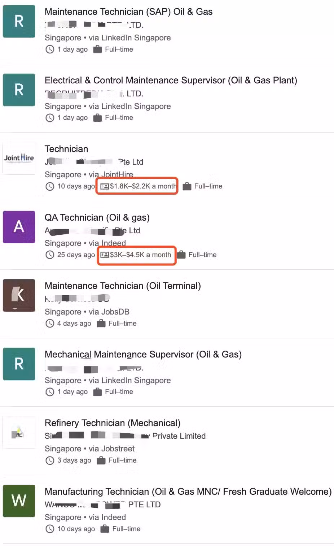Screen dimensions: 334x546
Task: Open QA Technician (Oil & gas) listing
Action: pos(97,217)
